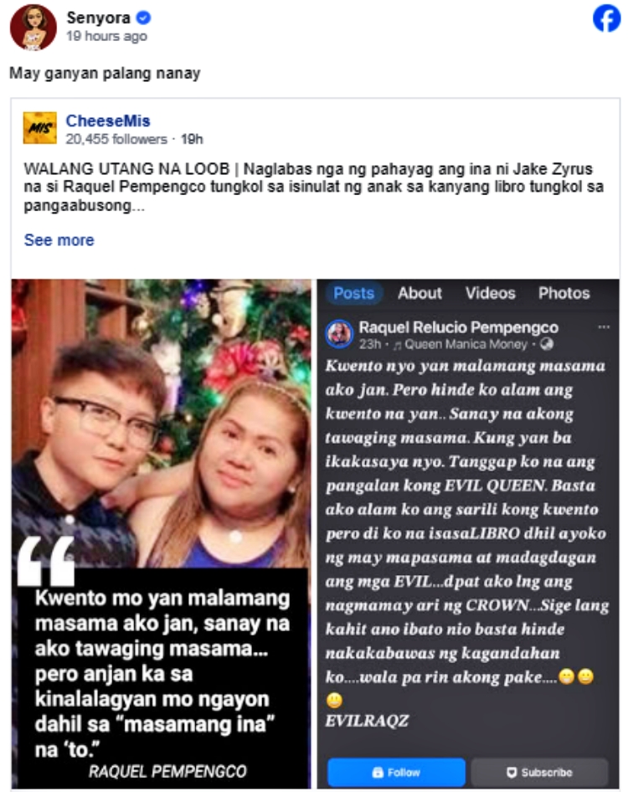Open the About tab
The width and height of the screenshot is (628, 792).
click(420, 294)
